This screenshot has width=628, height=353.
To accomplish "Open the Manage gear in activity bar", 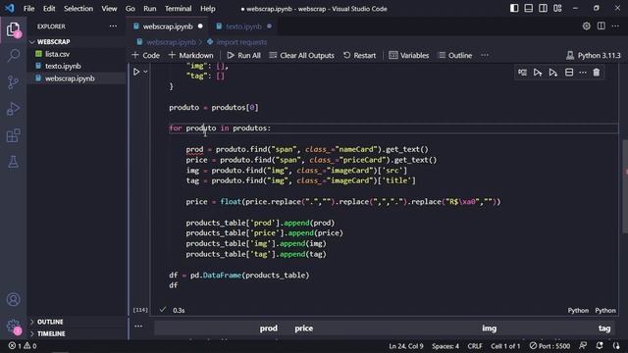I will coord(13,326).
